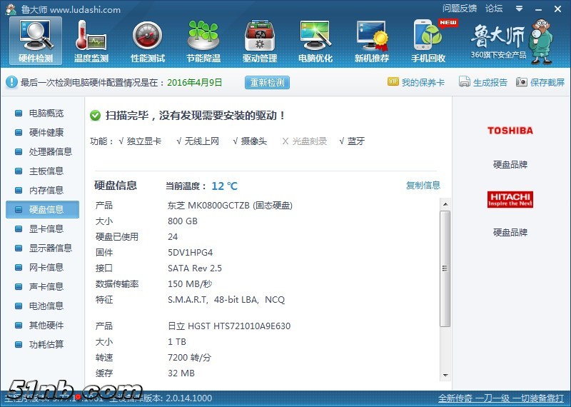This screenshot has height=407, width=571.
Task: Open the title bar dropdown menu arrow
Action: 517,9
